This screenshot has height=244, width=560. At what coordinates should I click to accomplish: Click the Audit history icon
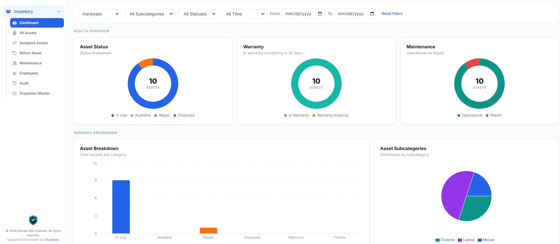(15, 83)
